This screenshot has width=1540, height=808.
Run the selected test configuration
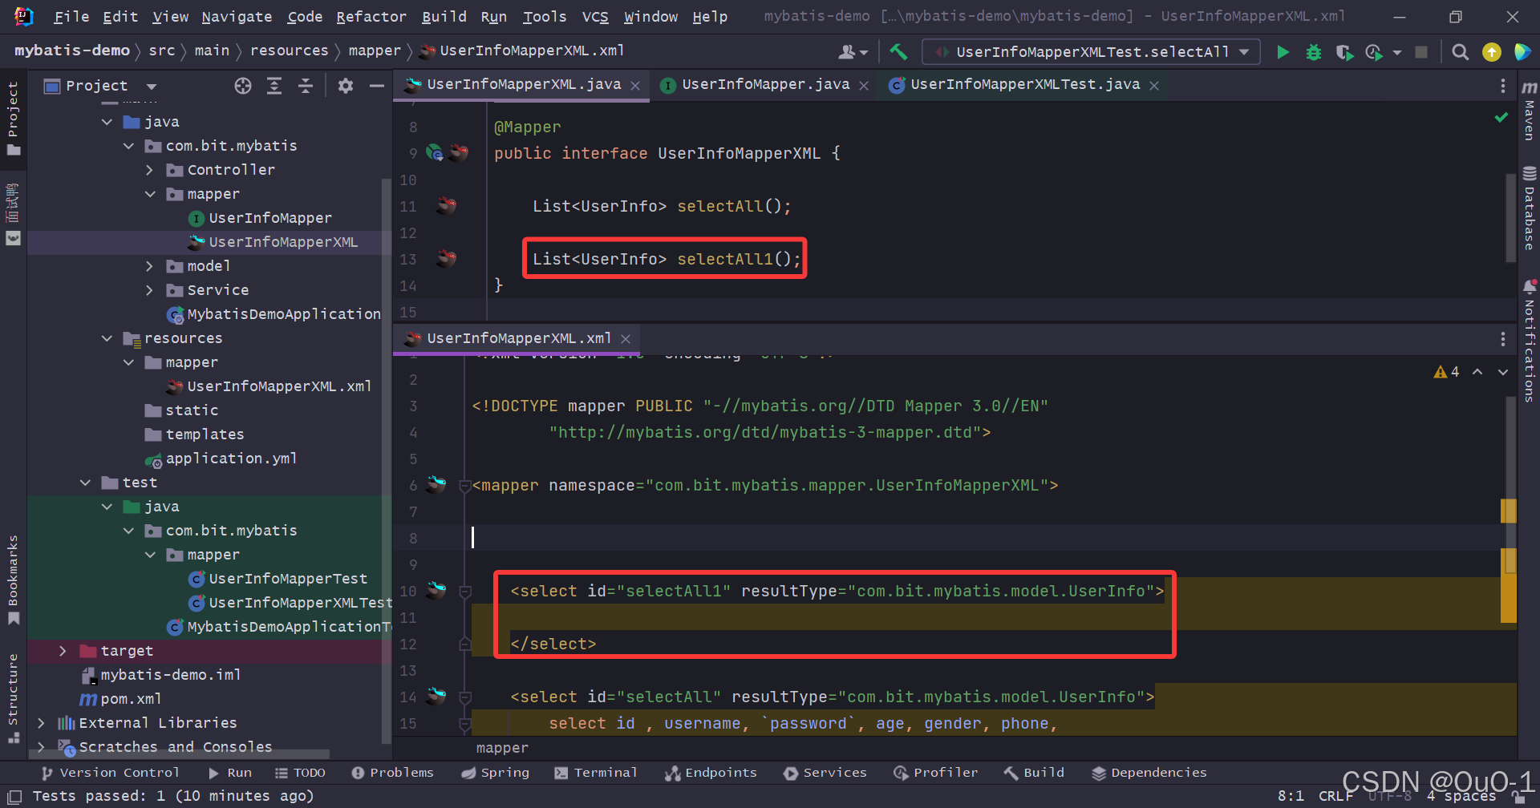[x=1283, y=52]
